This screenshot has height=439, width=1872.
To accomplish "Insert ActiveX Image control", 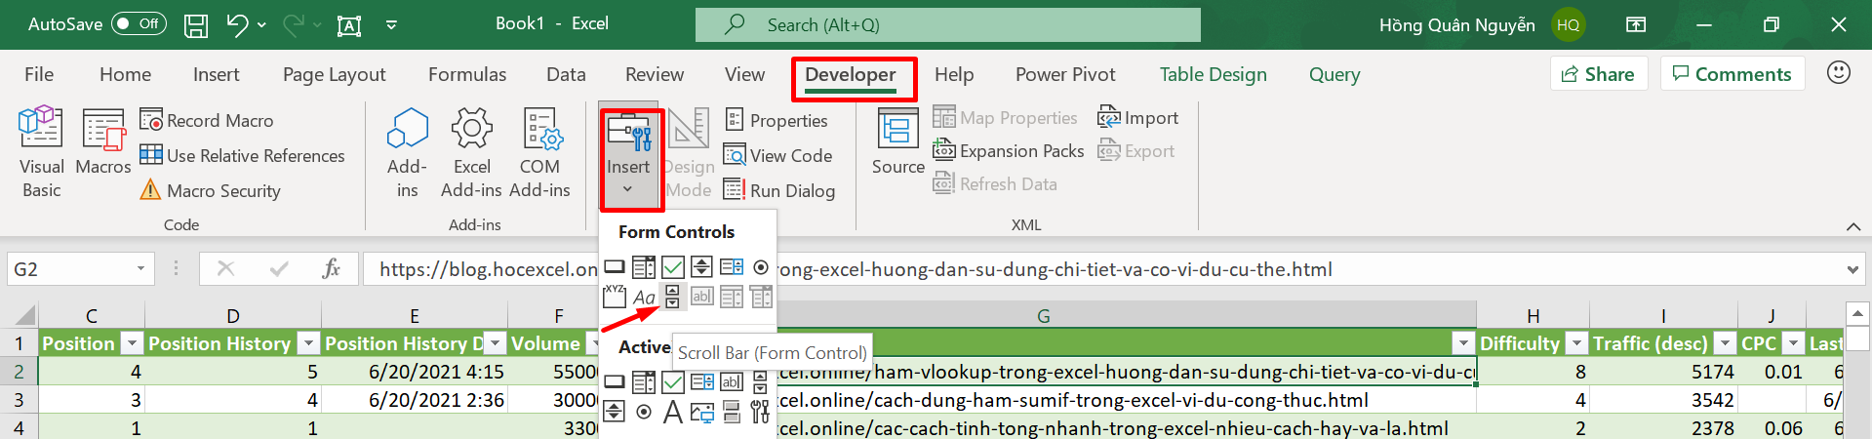I will pyautogui.click(x=702, y=413).
